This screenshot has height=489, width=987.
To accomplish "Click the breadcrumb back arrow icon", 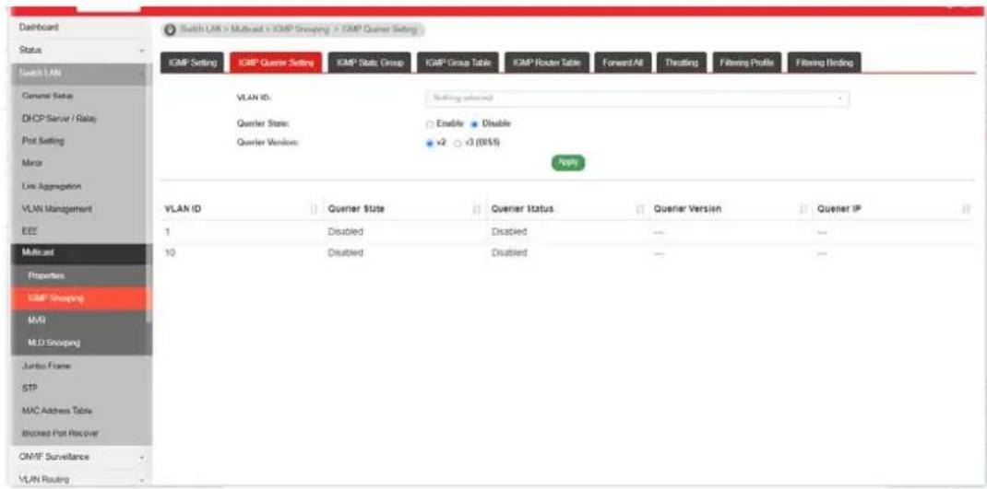I will [x=170, y=29].
